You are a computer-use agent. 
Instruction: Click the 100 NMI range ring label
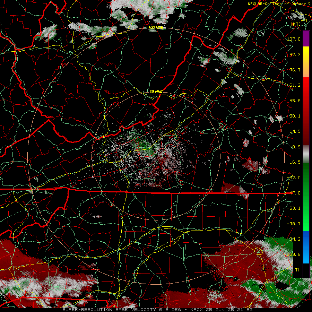pyautogui.click(x=156, y=27)
